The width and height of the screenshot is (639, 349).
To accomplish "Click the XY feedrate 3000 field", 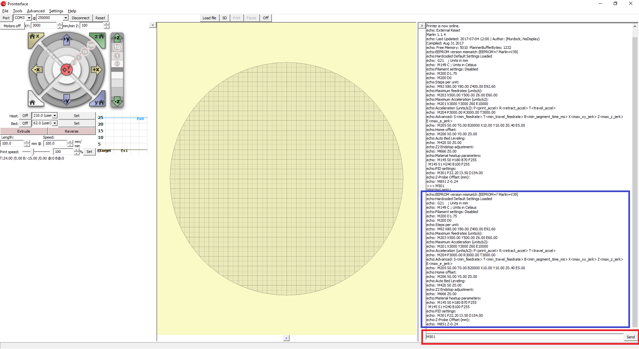I will coord(44,26).
